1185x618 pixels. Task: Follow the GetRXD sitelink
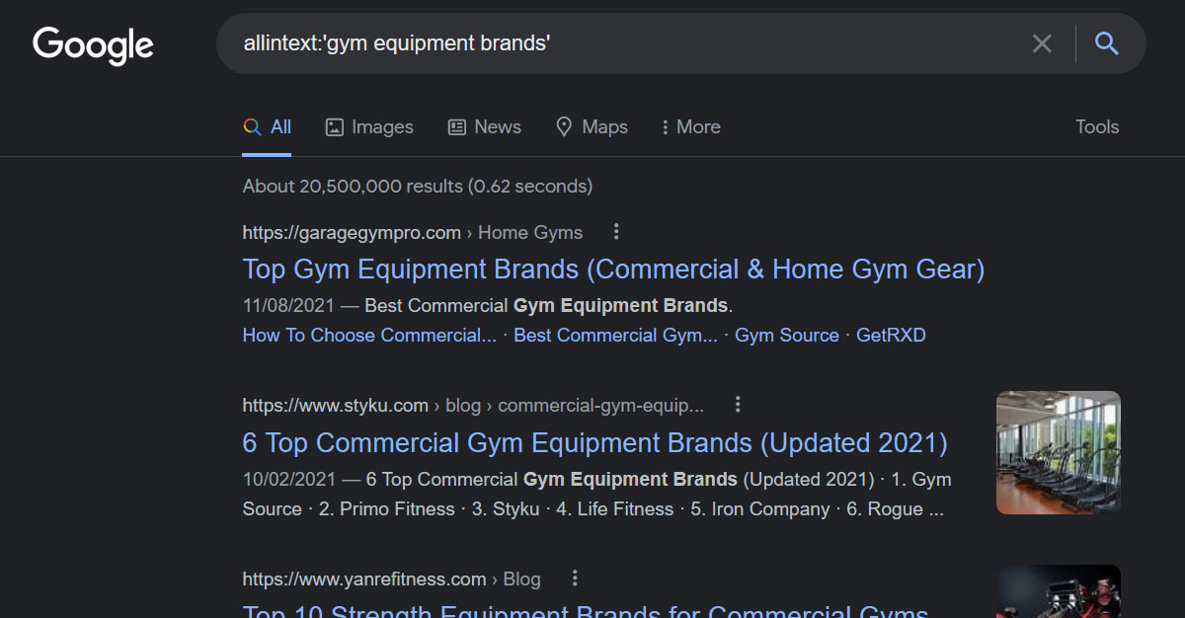coord(891,336)
